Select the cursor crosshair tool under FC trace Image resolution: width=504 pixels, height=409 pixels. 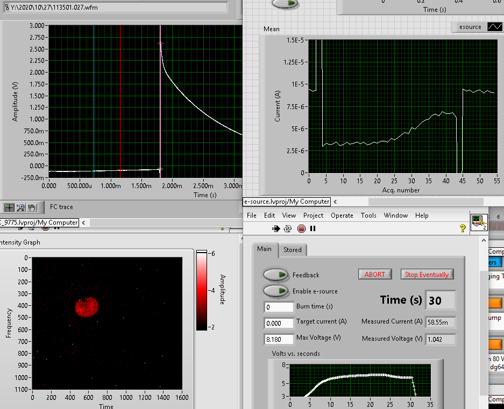click(x=9, y=207)
